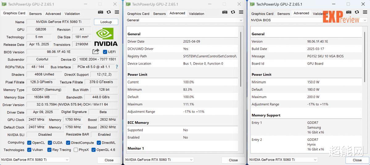
Task: Click the Lookup button
Action: (x=106, y=22)
